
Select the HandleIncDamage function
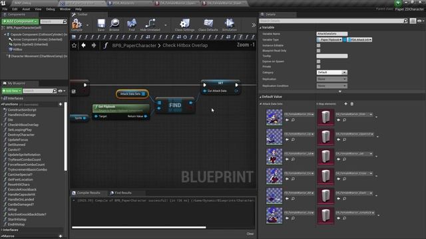click(x=22, y=115)
